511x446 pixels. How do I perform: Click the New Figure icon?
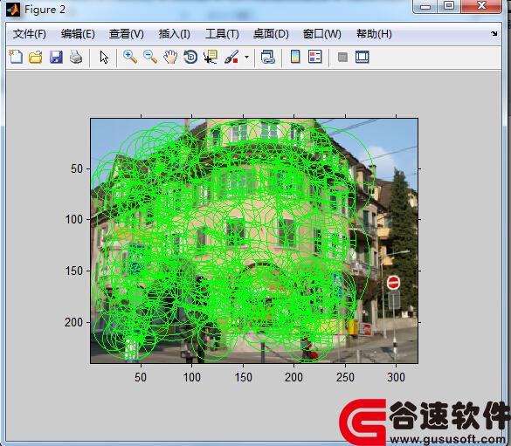pyautogui.click(x=16, y=57)
